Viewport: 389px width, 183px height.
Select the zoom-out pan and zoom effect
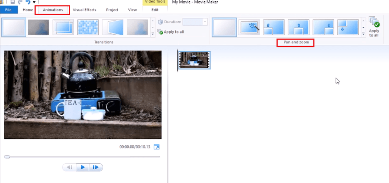pyautogui.click(x=348, y=27)
